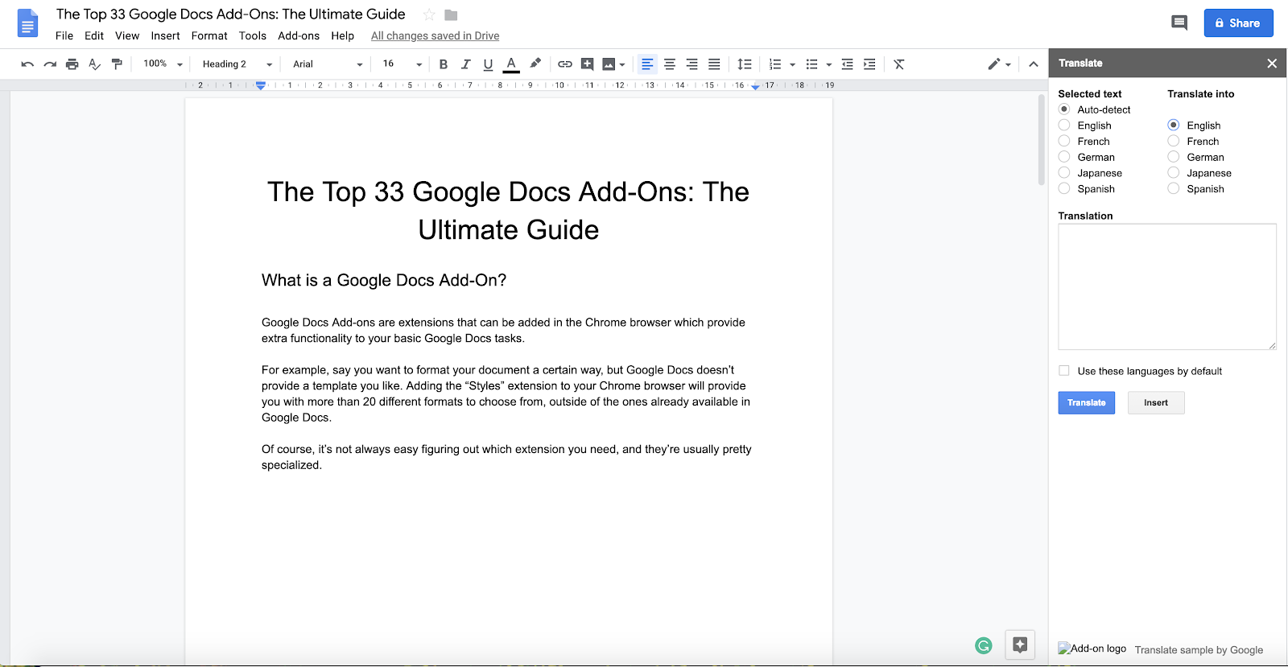Click the insert link icon

click(x=565, y=64)
